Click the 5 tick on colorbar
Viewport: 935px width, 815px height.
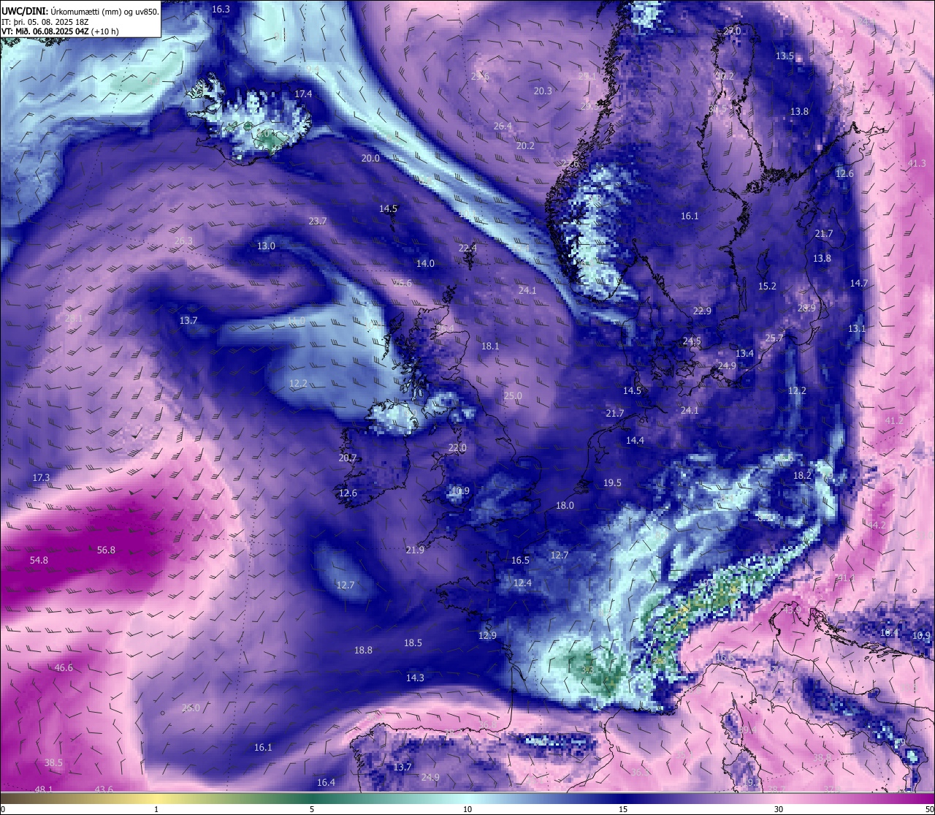[312, 809]
